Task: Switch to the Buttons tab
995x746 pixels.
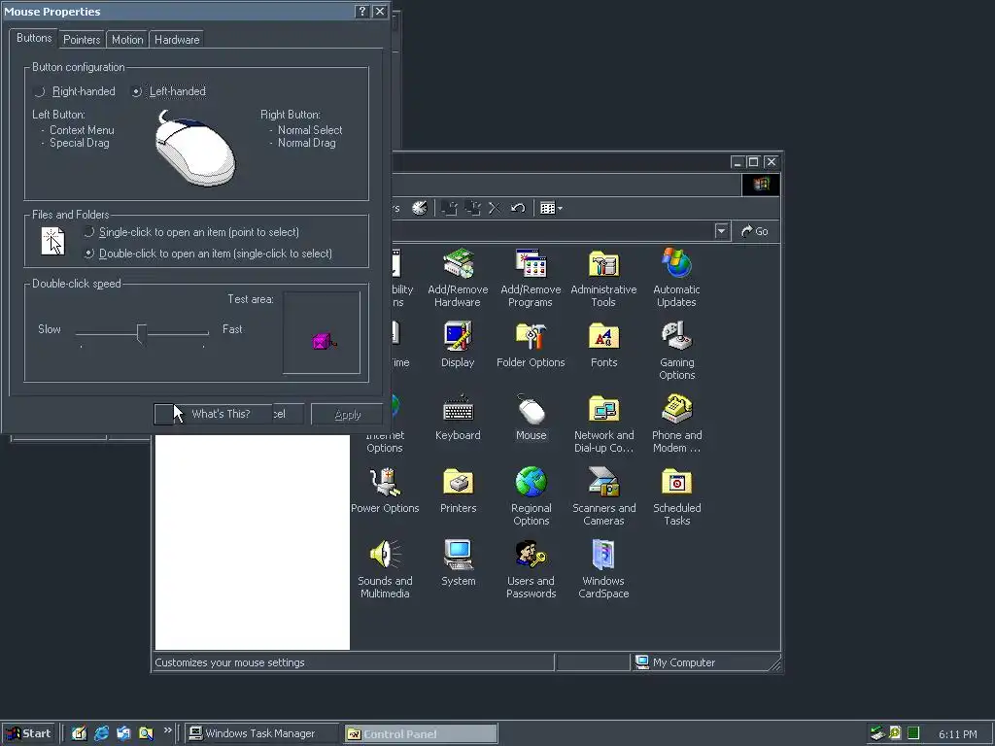Action: tap(34, 38)
